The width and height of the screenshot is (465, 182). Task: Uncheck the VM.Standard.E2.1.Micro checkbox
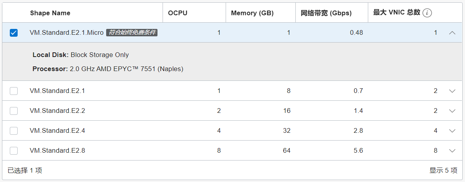point(14,32)
